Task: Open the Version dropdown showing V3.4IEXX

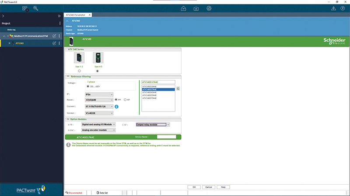Action: point(99,113)
